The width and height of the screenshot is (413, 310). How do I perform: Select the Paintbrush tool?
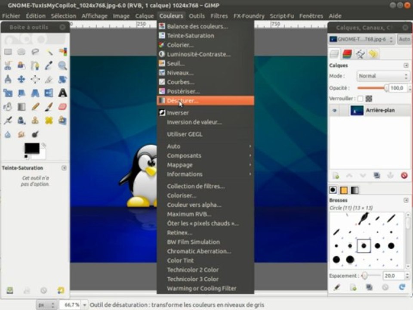pyautogui.click(x=49, y=106)
